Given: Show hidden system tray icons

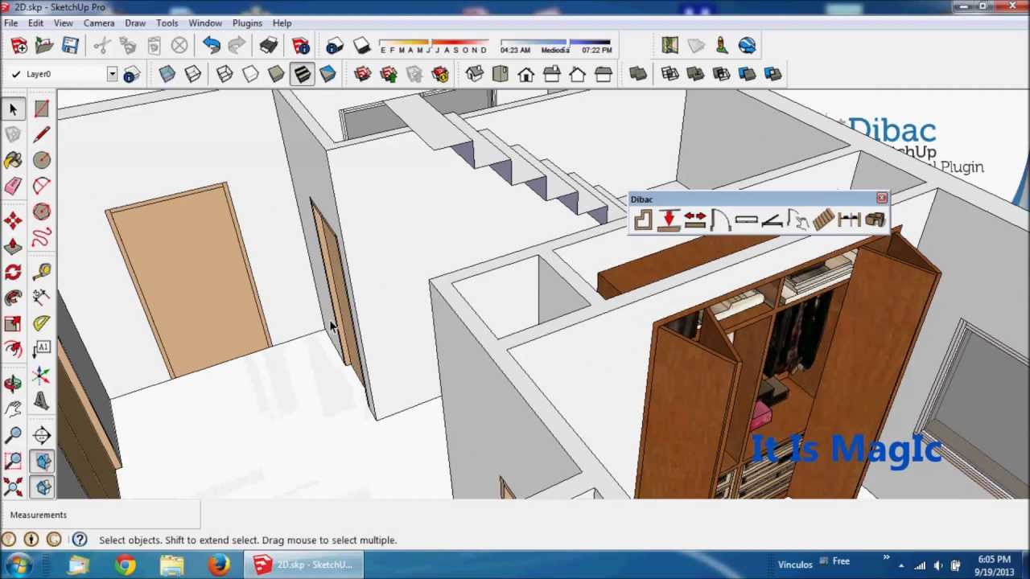Looking at the screenshot, I should pos(901,565).
